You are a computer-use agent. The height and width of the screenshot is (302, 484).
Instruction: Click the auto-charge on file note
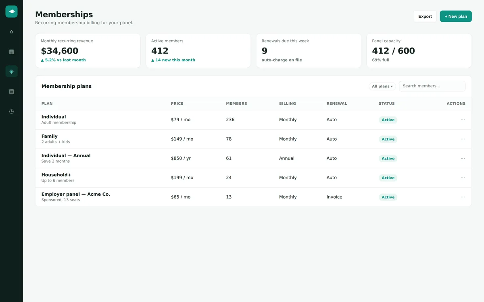(282, 60)
